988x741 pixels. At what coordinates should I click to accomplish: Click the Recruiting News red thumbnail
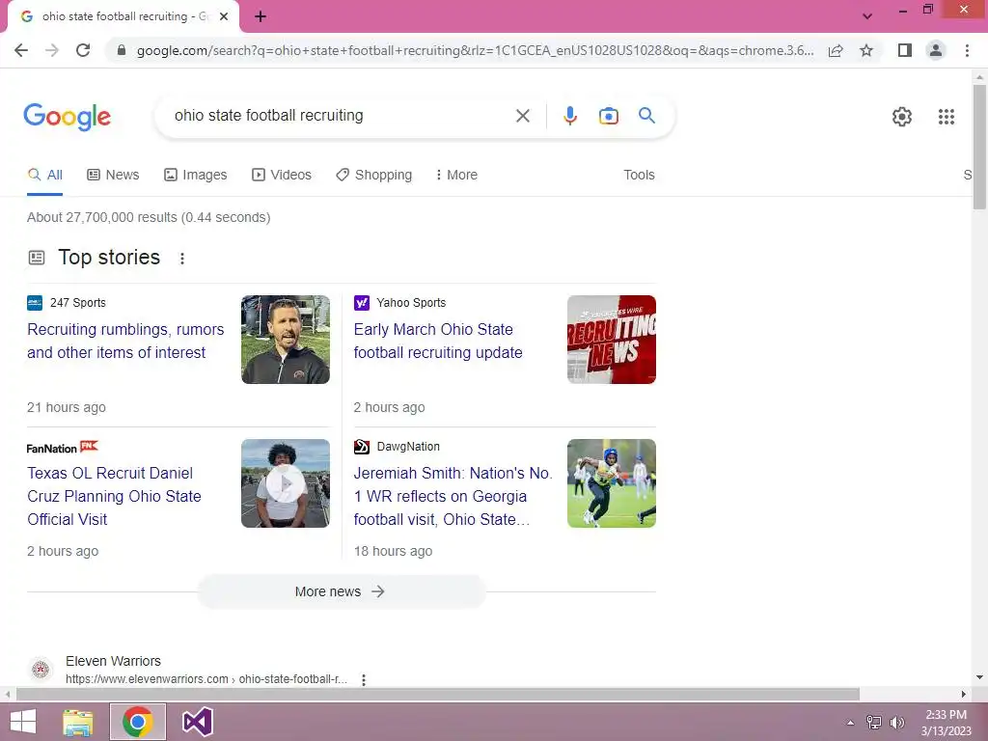click(x=611, y=340)
